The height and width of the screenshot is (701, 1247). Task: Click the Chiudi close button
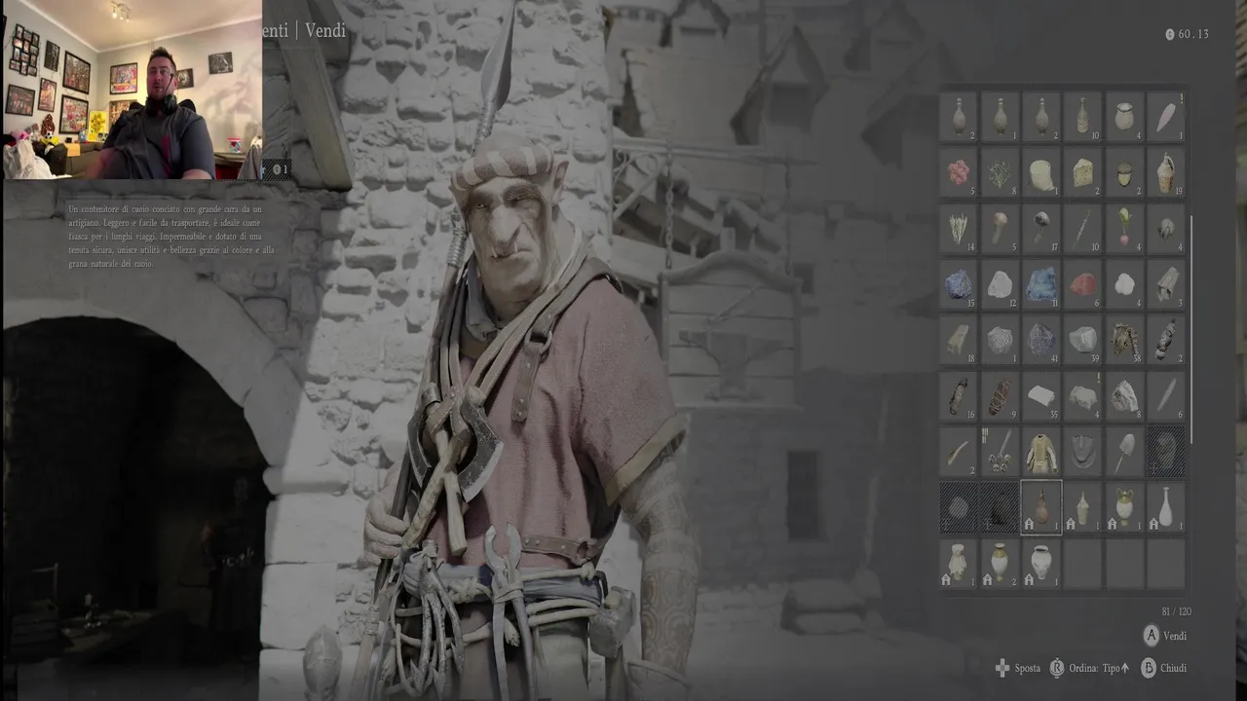click(1163, 668)
